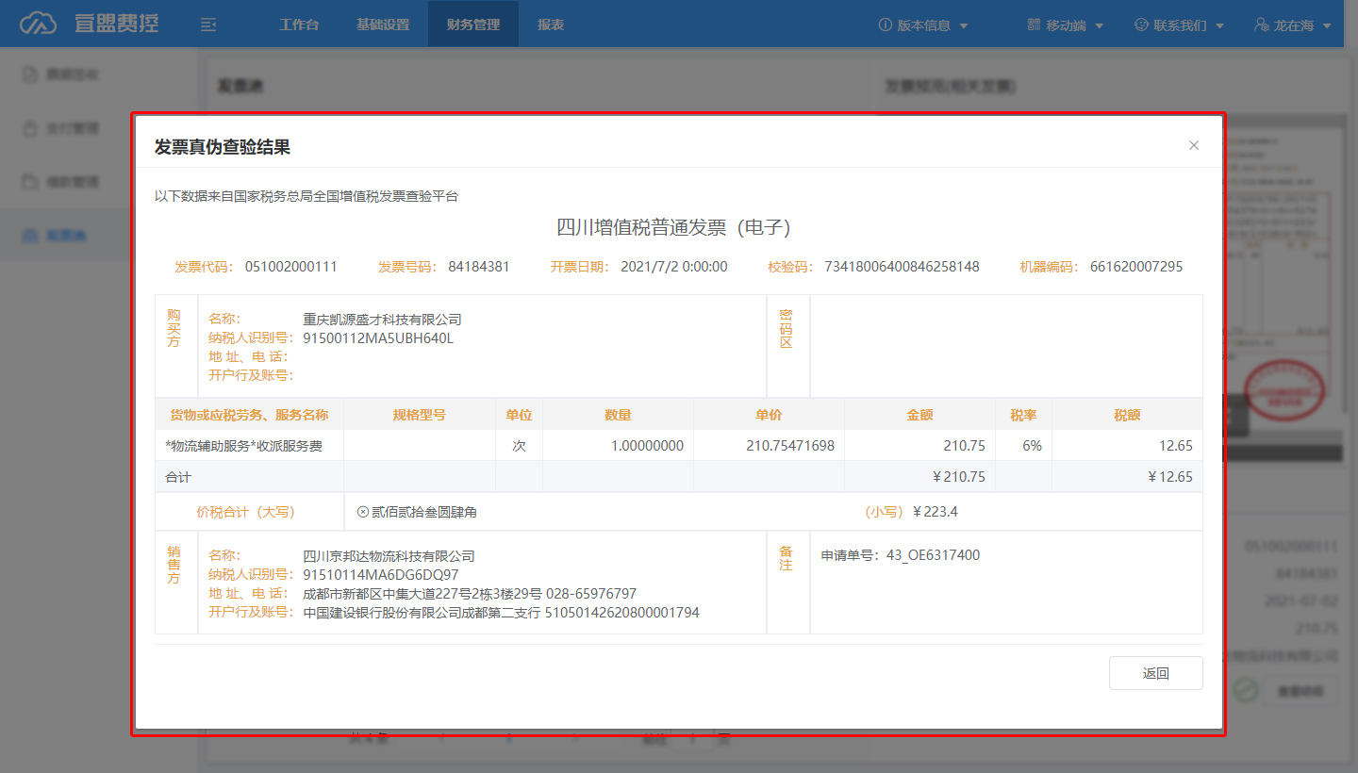Image resolution: width=1358 pixels, height=773 pixels.
Task: Click unit price 210.75471698
Action: click(790, 446)
